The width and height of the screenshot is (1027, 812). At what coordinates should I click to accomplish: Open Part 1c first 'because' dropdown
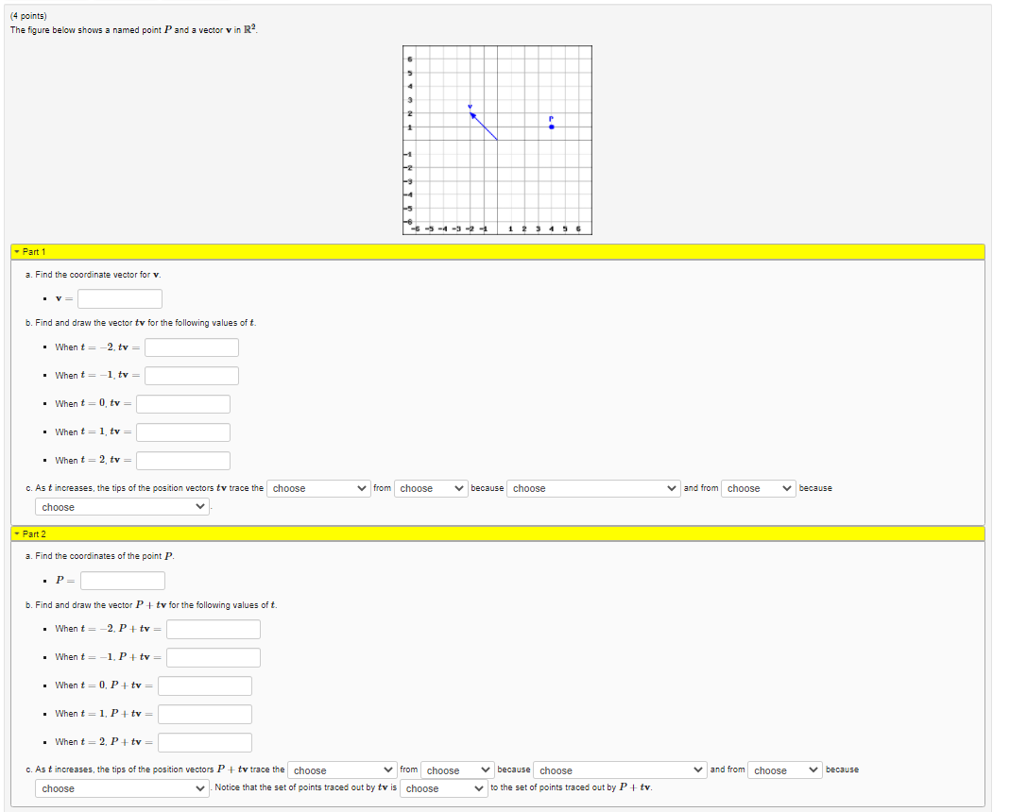[592, 489]
